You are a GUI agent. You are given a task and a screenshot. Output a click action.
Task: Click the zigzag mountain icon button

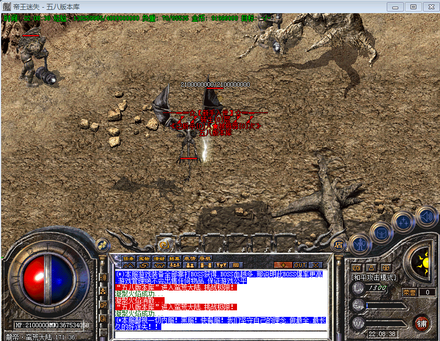(x=128, y=265)
